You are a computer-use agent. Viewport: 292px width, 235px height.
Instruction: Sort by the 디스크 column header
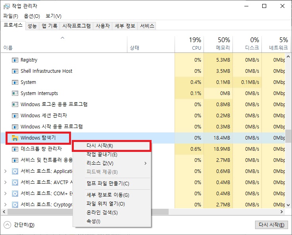click(247, 45)
